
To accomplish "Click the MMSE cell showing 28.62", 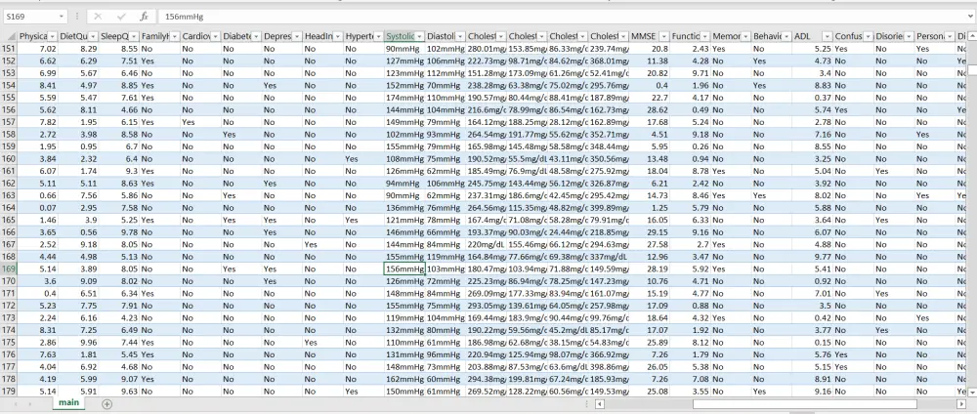I will click(650, 109).
